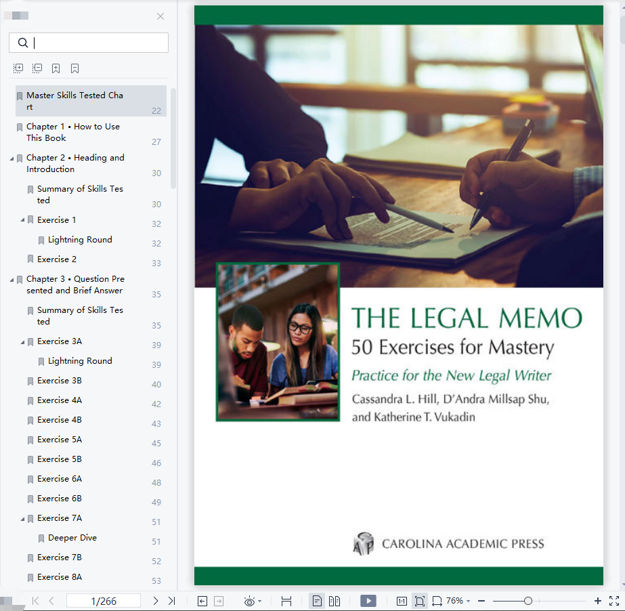Set zoom to actual size 1:1

pyautogui.click(x=402, y=601)
